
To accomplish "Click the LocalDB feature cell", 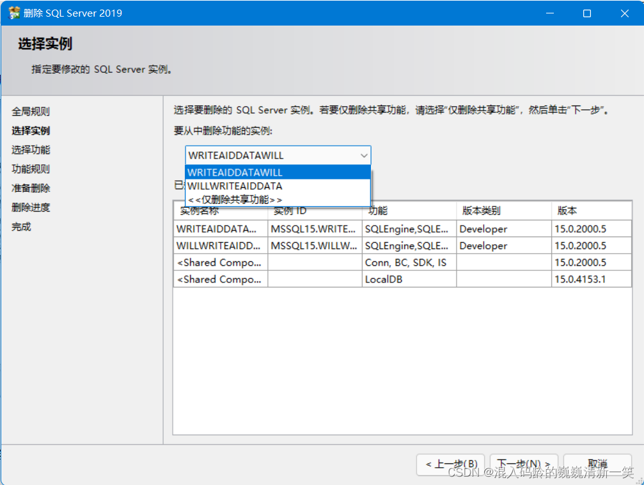I will (x=409, y=279).
